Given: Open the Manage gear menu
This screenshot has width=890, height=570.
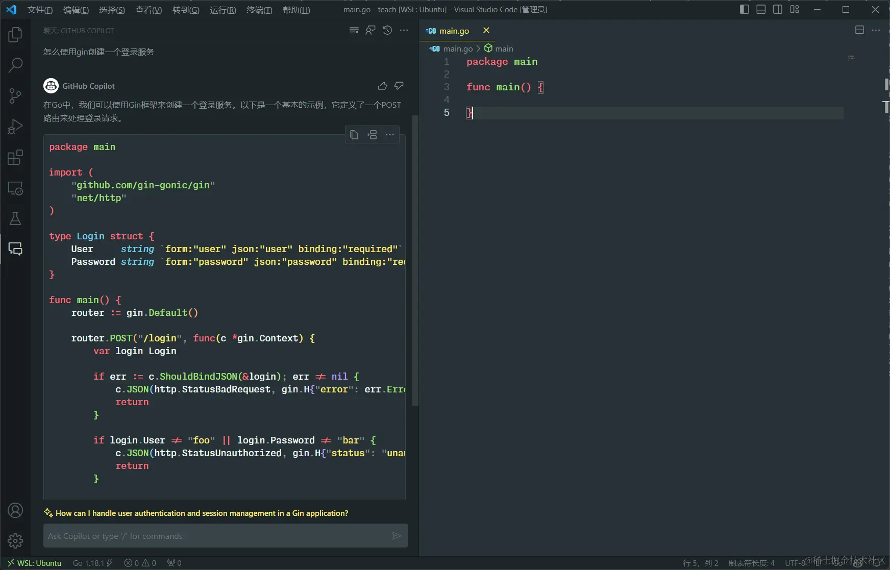Looking at the screenshot, I should click(x=15, y=540).
